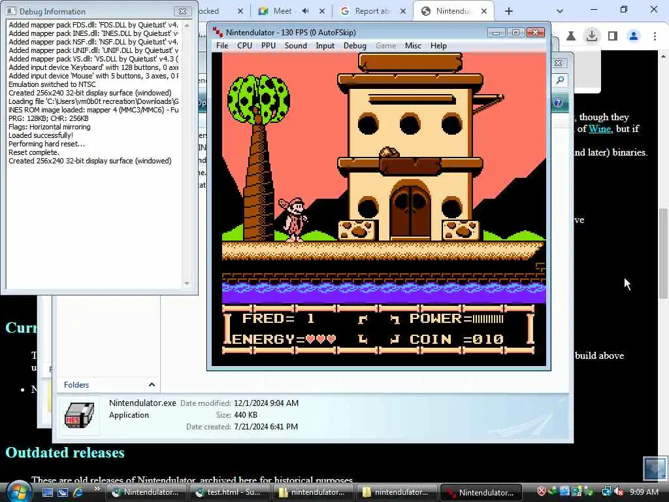Open the Debug menu
The image size is (669, 502).
point(355,46)
